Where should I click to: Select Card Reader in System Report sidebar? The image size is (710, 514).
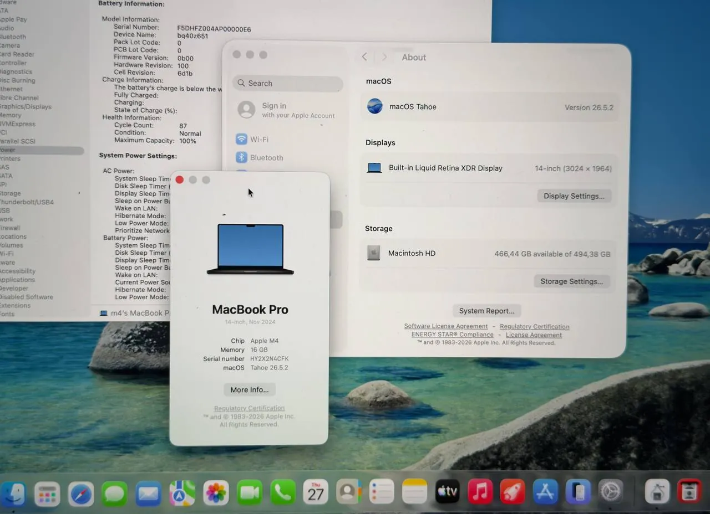pos(17,54)
